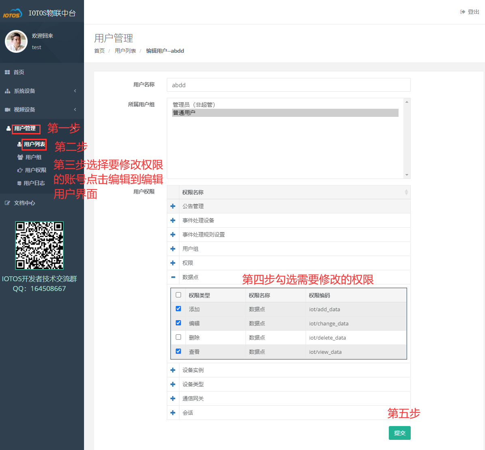Open 用户日志 via its log icon
Viewport: 485px width, 450px height.
(x=19, y=183)
